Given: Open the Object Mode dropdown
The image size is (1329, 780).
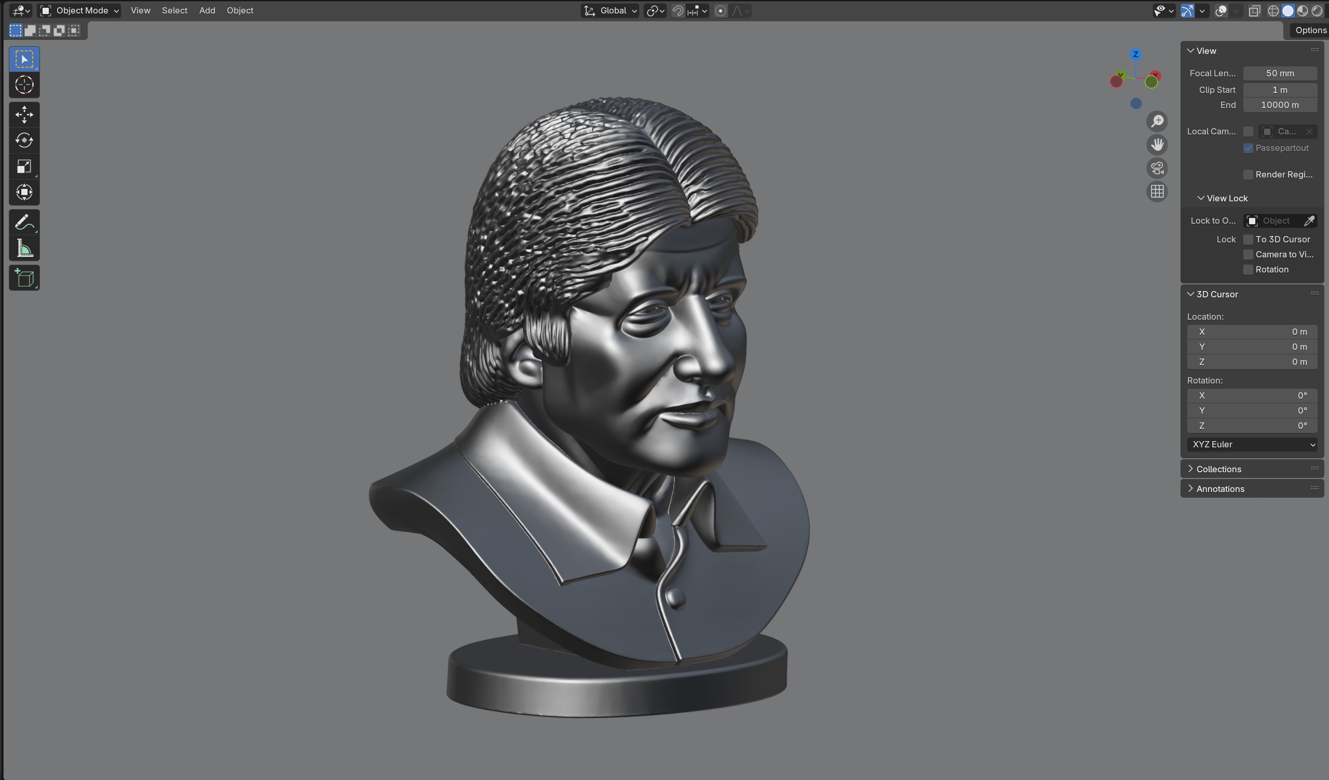Looking at the screenshot, I should (80, 10).
